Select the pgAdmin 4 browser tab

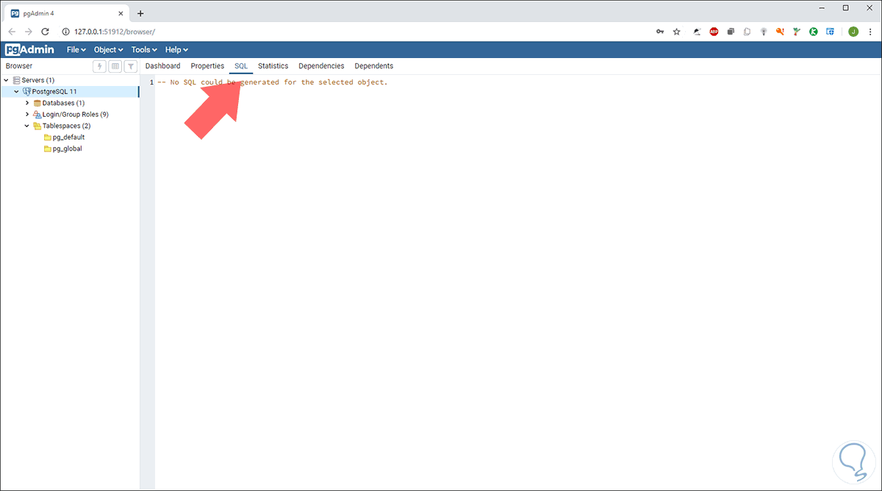(x=66, y=13)
